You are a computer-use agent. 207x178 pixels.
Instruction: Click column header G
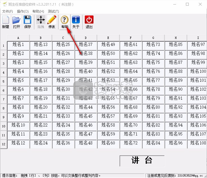click(153, 38)
